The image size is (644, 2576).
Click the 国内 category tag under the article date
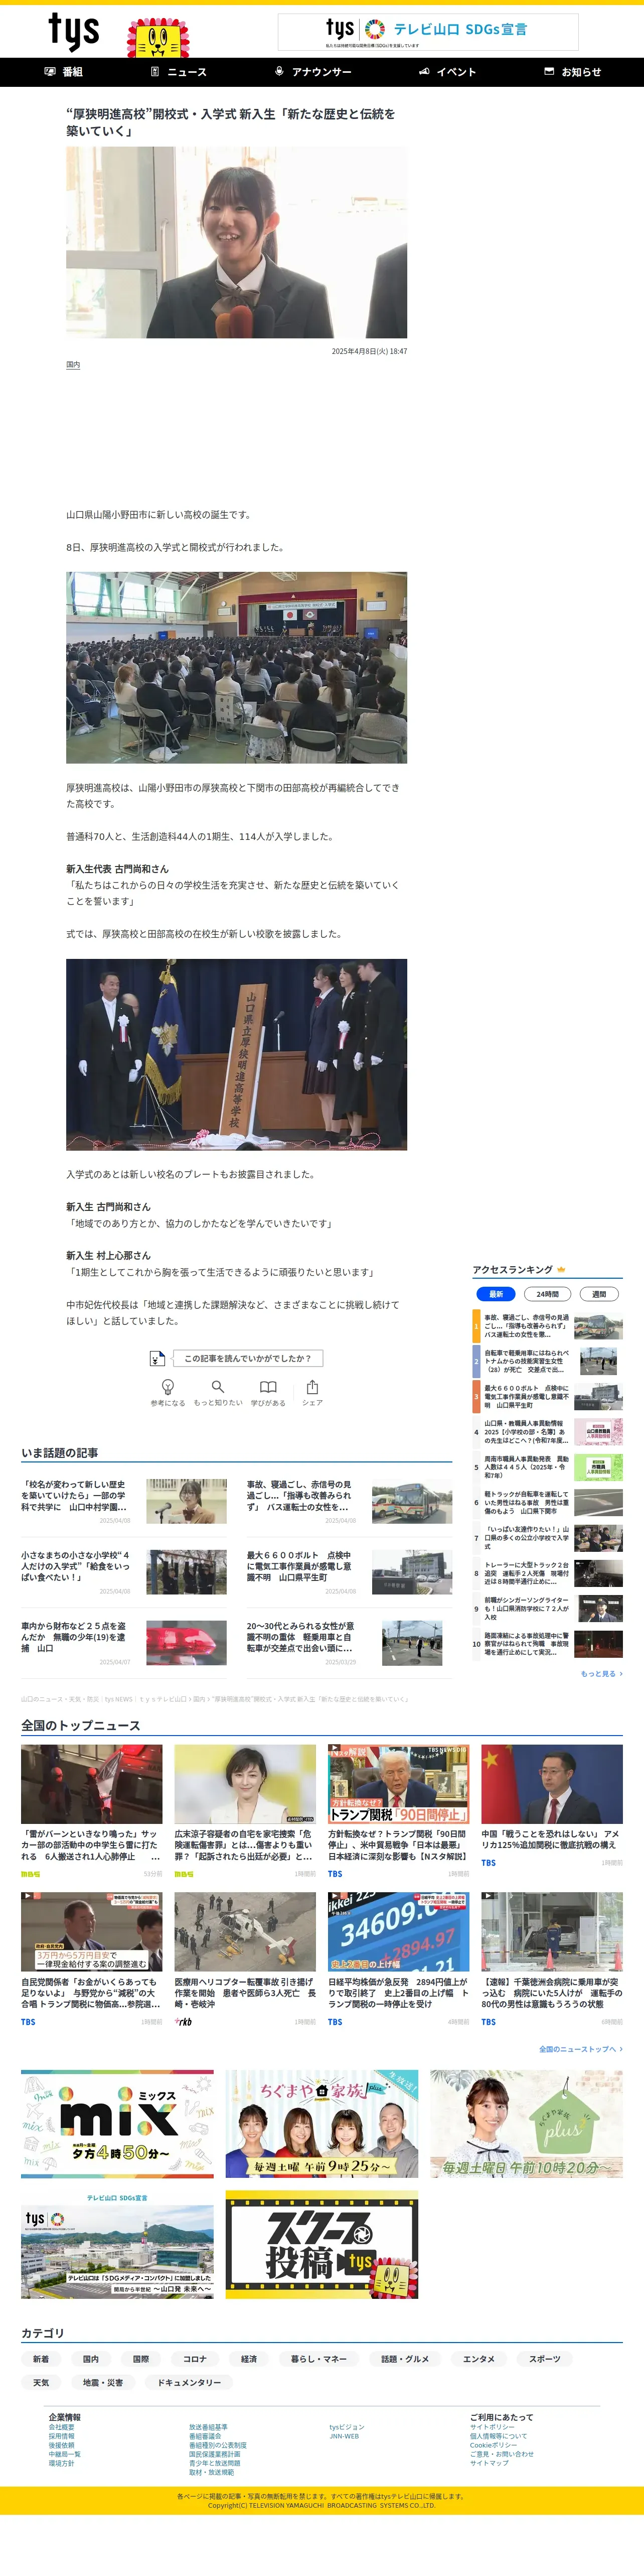73,365
